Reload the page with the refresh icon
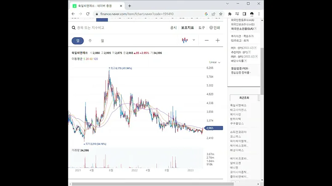 pyautogui.click(x=88, y=14)
